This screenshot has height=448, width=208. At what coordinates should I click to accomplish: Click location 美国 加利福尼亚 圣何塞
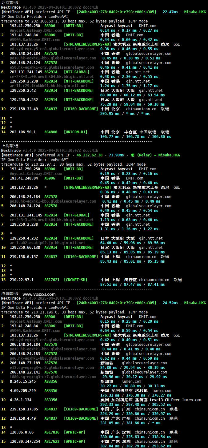[124, 400]
